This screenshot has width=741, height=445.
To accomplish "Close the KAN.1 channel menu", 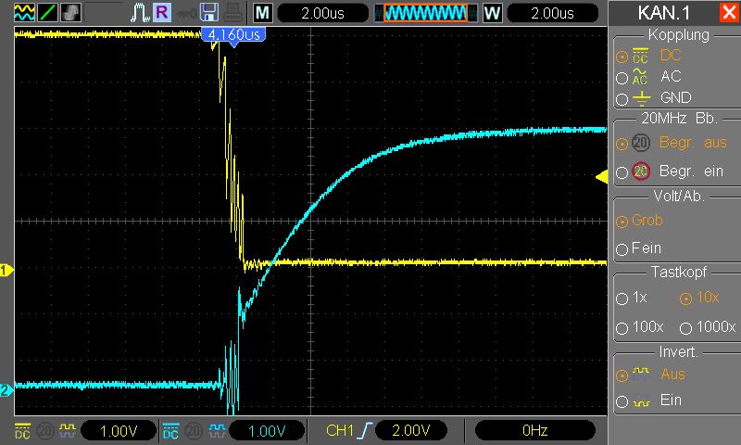I will [x=729, y=13].
